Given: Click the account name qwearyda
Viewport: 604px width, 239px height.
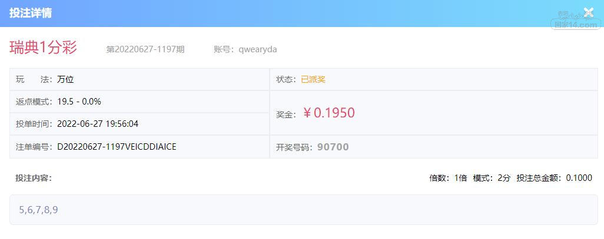Looking at the screenshot, I should click(258, 49).
